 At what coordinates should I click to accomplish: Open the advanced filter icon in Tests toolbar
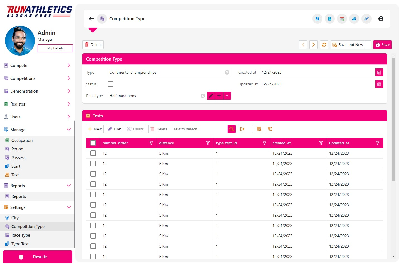(x=270, y=129)
